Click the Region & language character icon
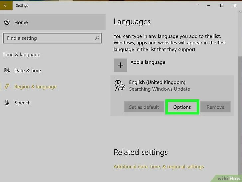 coord(7,87)
